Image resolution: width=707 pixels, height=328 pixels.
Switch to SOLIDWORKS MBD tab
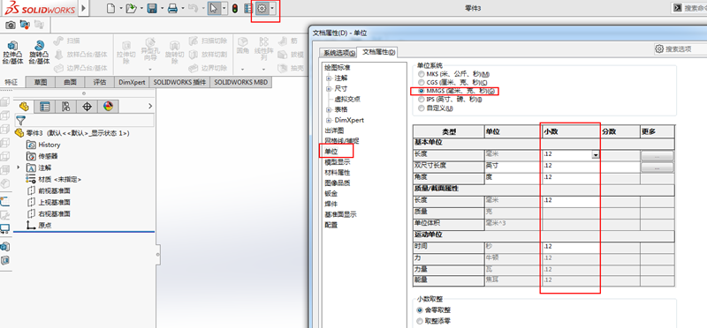[x=240, y=82]
